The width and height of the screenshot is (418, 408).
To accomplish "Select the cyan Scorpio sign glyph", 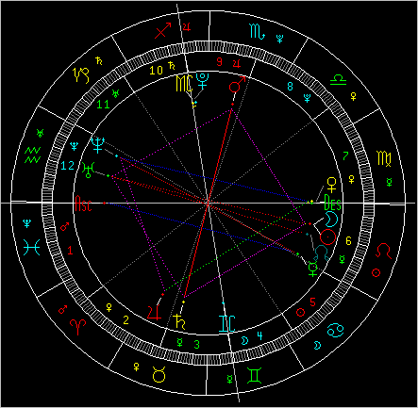I will click(x=258, y=31).
